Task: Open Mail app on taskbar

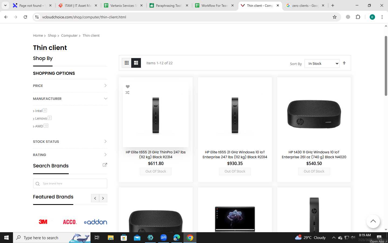Action: point(137,238)
